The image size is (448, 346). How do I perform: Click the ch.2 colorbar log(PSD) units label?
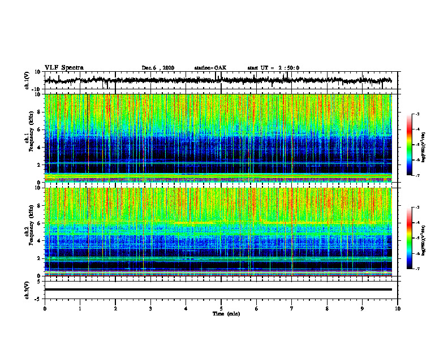[424, 241]
